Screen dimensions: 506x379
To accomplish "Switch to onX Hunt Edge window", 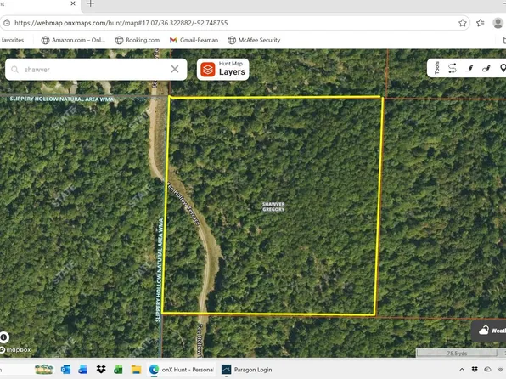I will [181, 370].
